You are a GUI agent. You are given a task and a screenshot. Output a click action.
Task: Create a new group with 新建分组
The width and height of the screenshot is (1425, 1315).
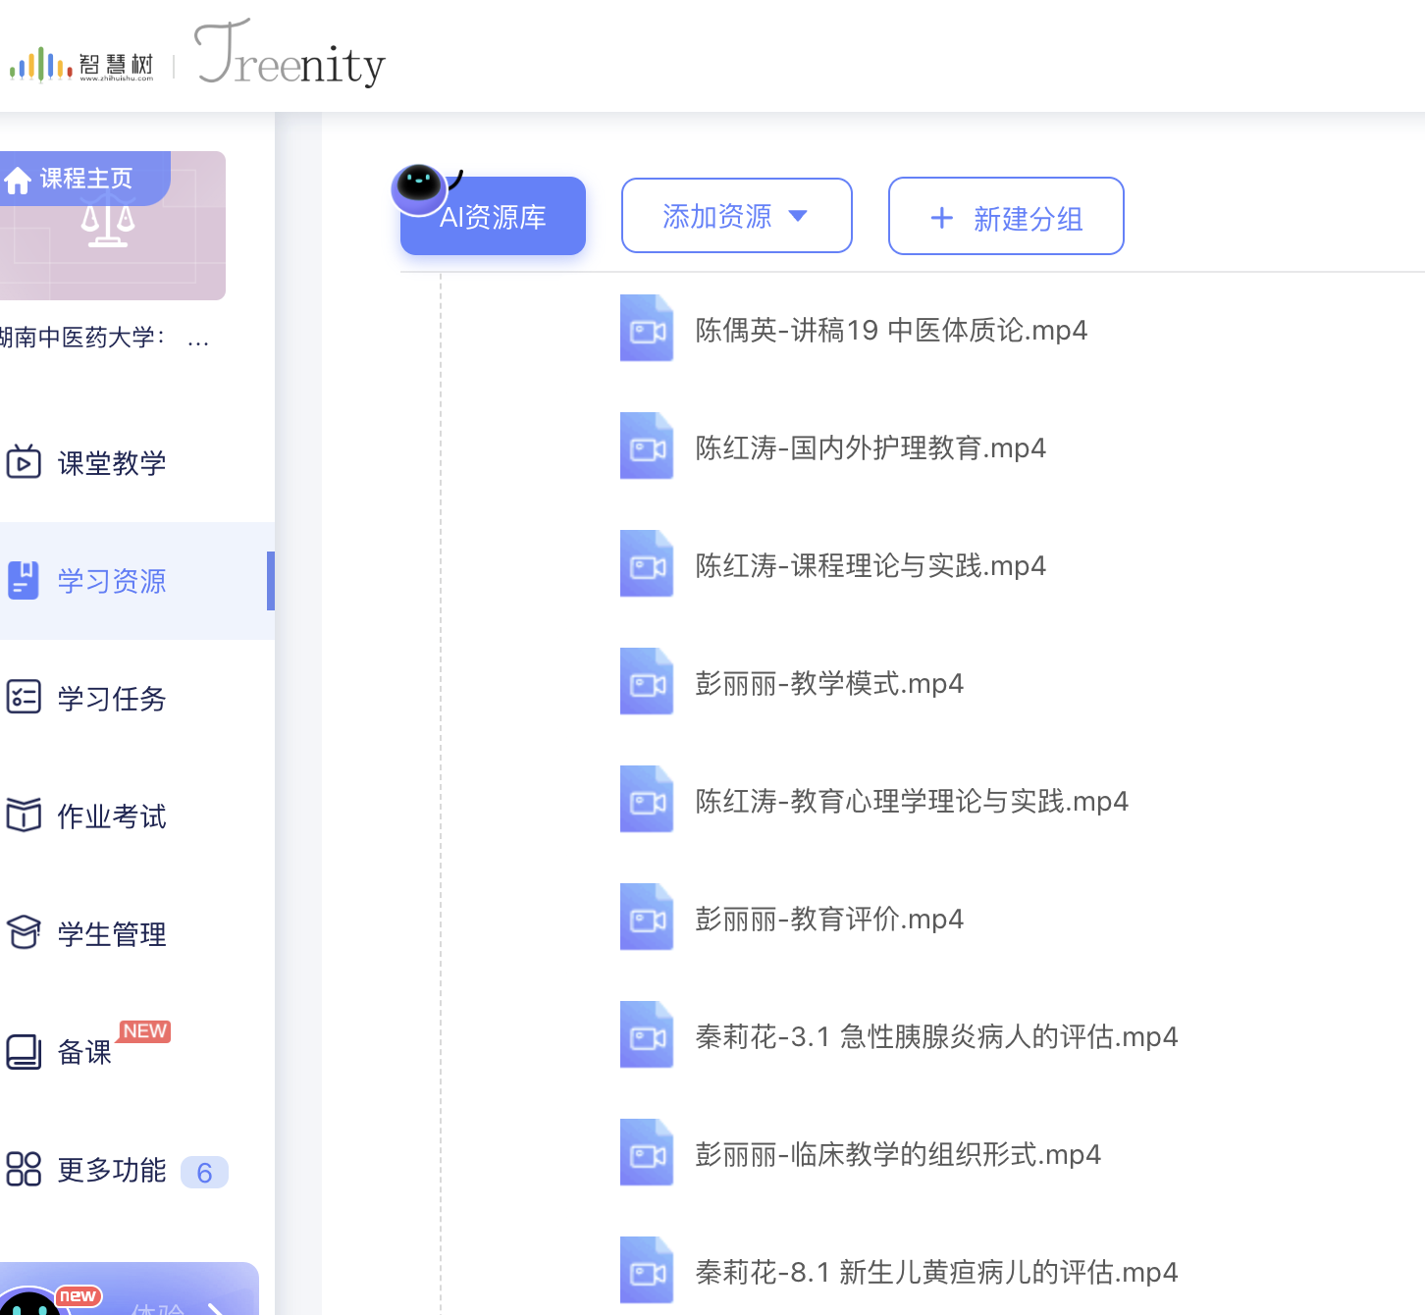1006,217
